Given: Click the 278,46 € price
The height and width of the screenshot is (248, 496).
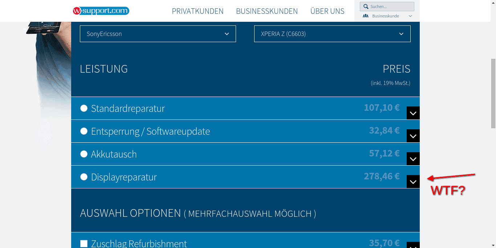Looking at the screenshot, I should click(x=382, y=176).
